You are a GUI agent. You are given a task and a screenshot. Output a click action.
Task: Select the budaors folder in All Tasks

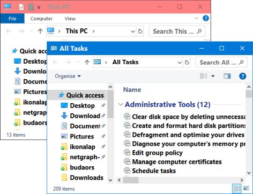click(x=78, y=167)
